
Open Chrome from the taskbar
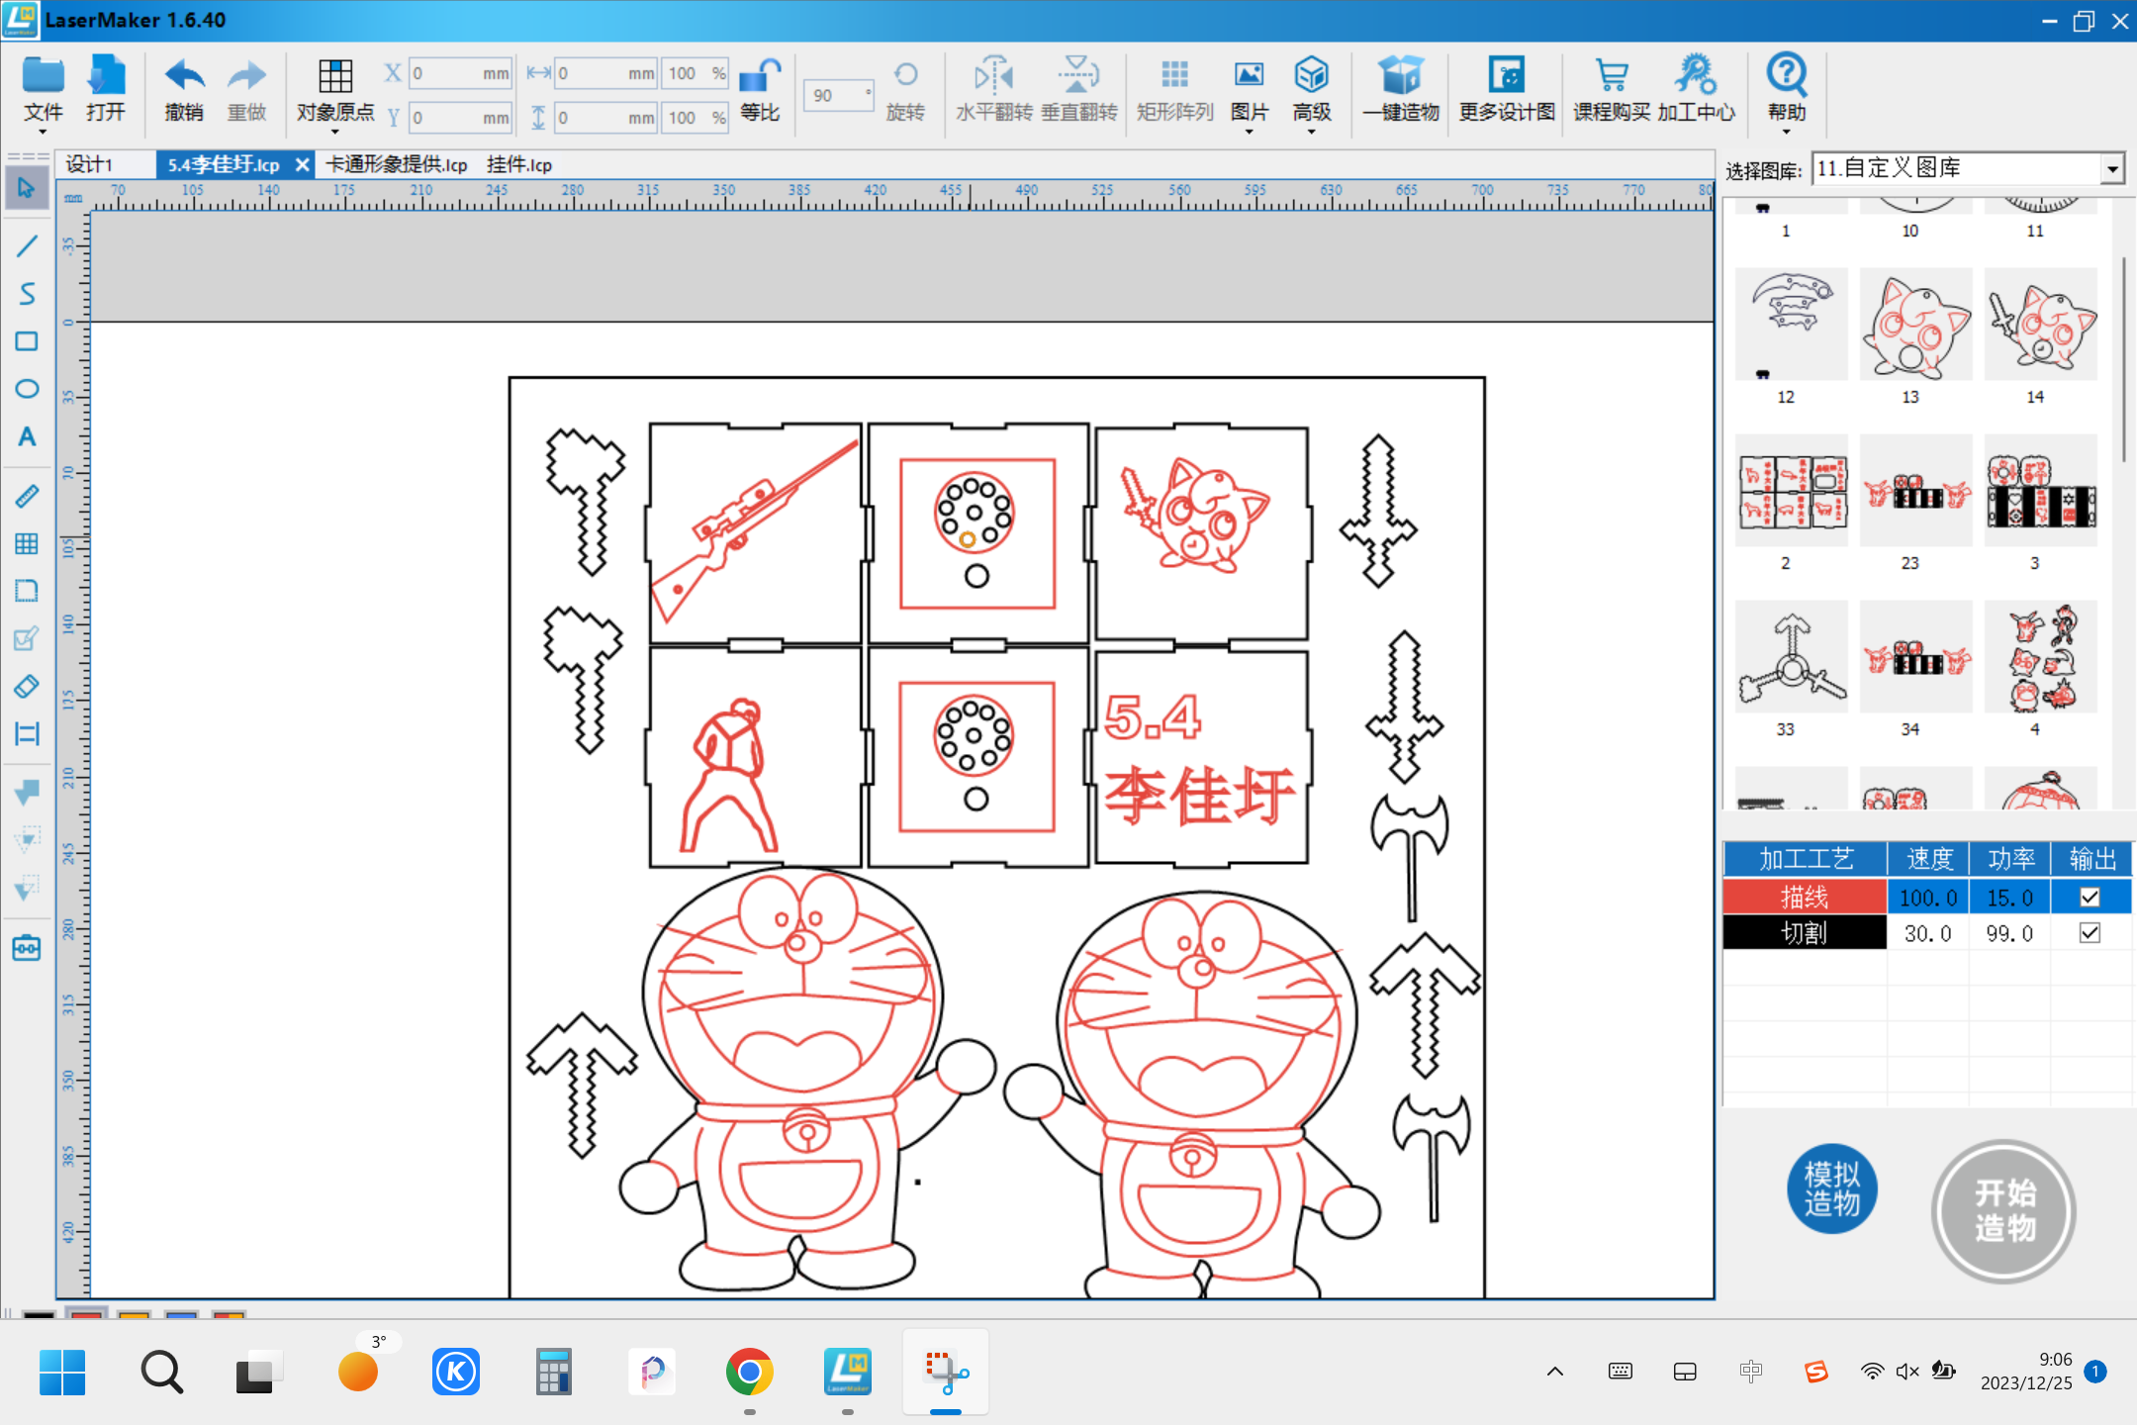point(749,1372)
